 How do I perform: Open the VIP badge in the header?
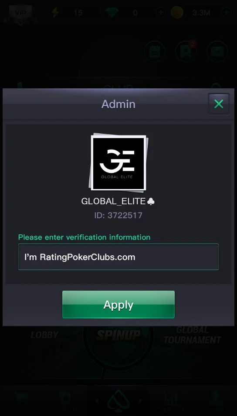coord(20,13)
